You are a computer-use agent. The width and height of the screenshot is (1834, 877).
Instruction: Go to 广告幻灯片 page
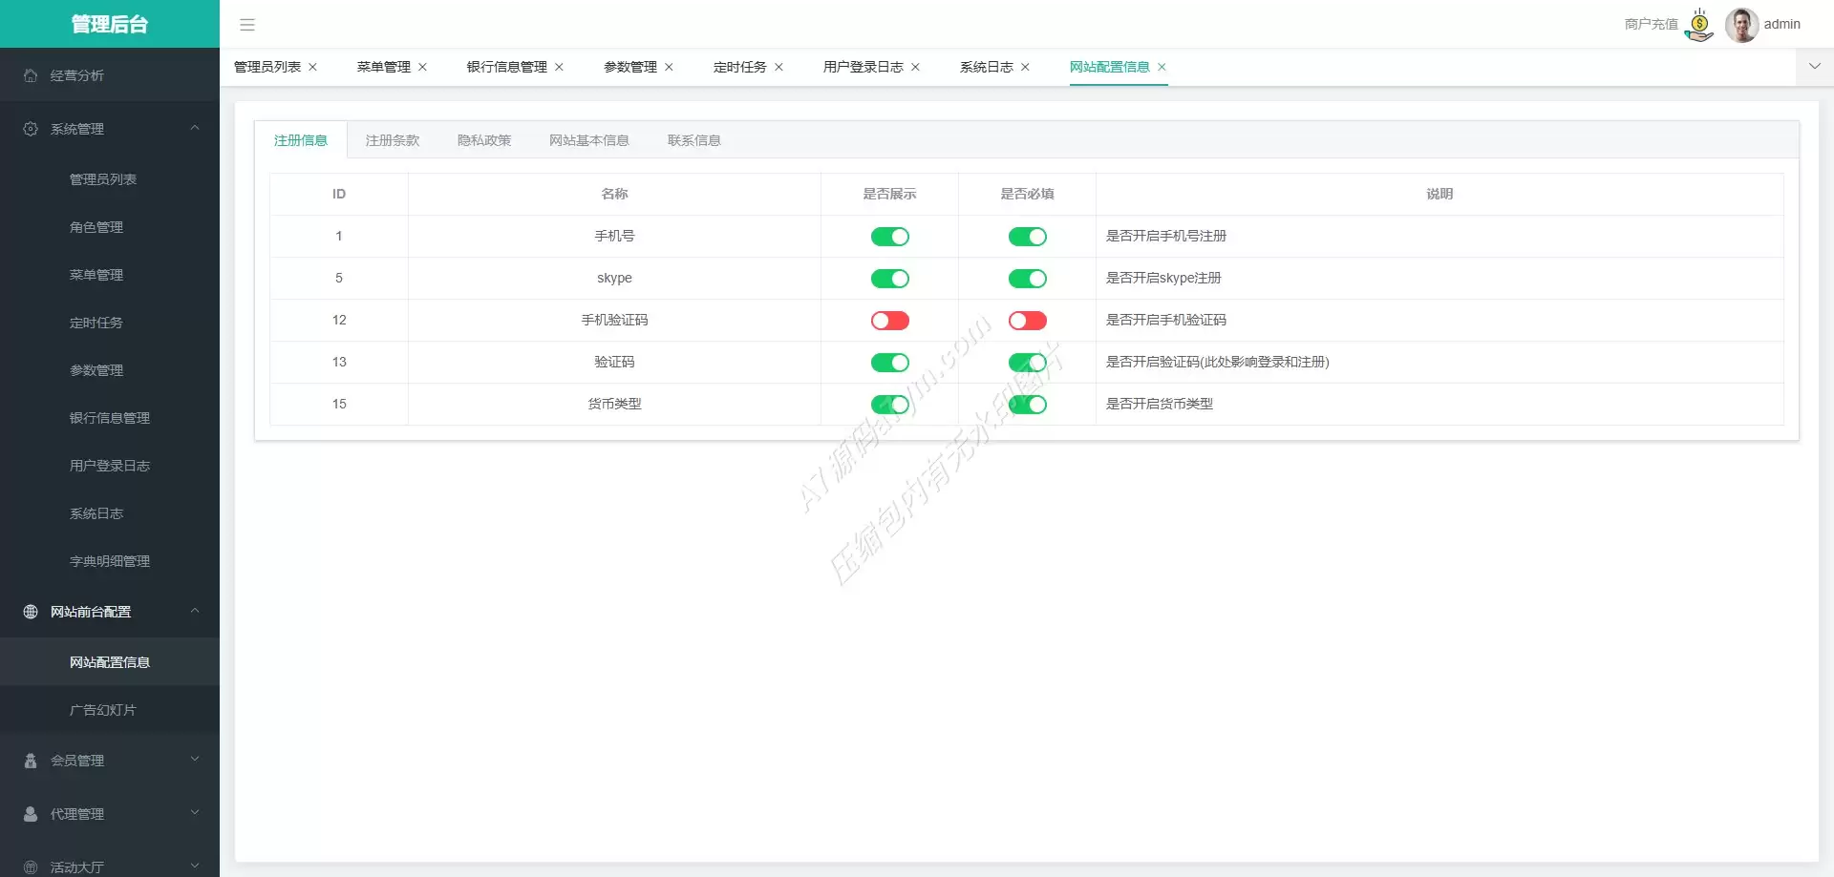[x=103, y=710]
